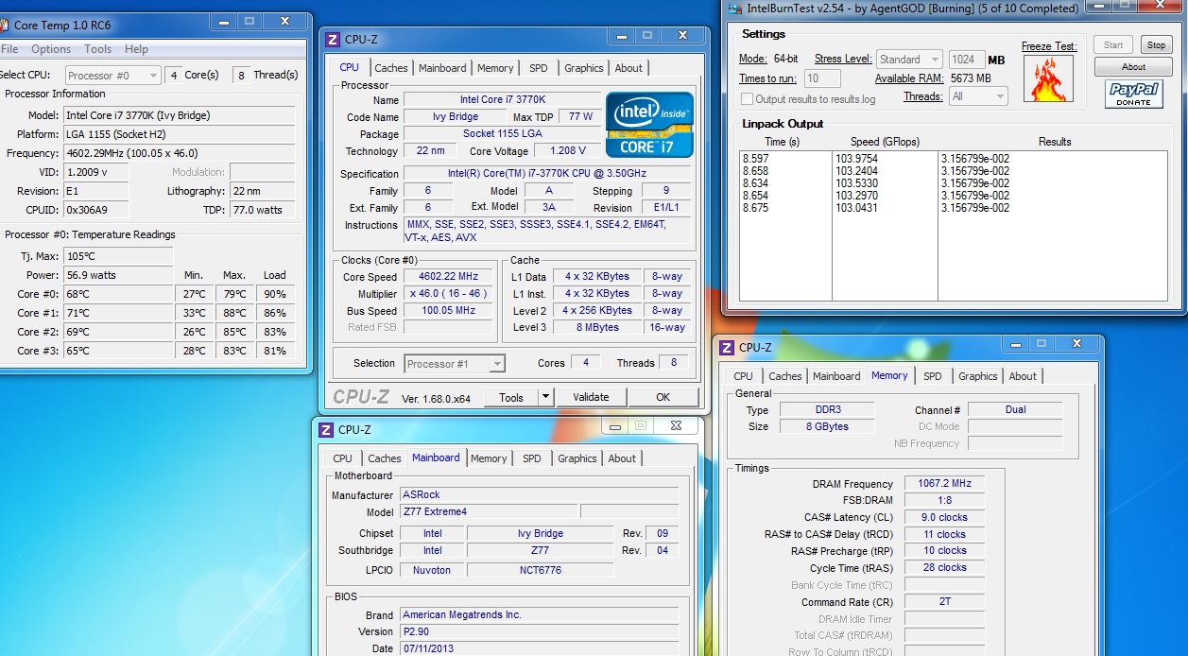Open the Graphics tab in Memory CPU-Z window

coord(977,376)
